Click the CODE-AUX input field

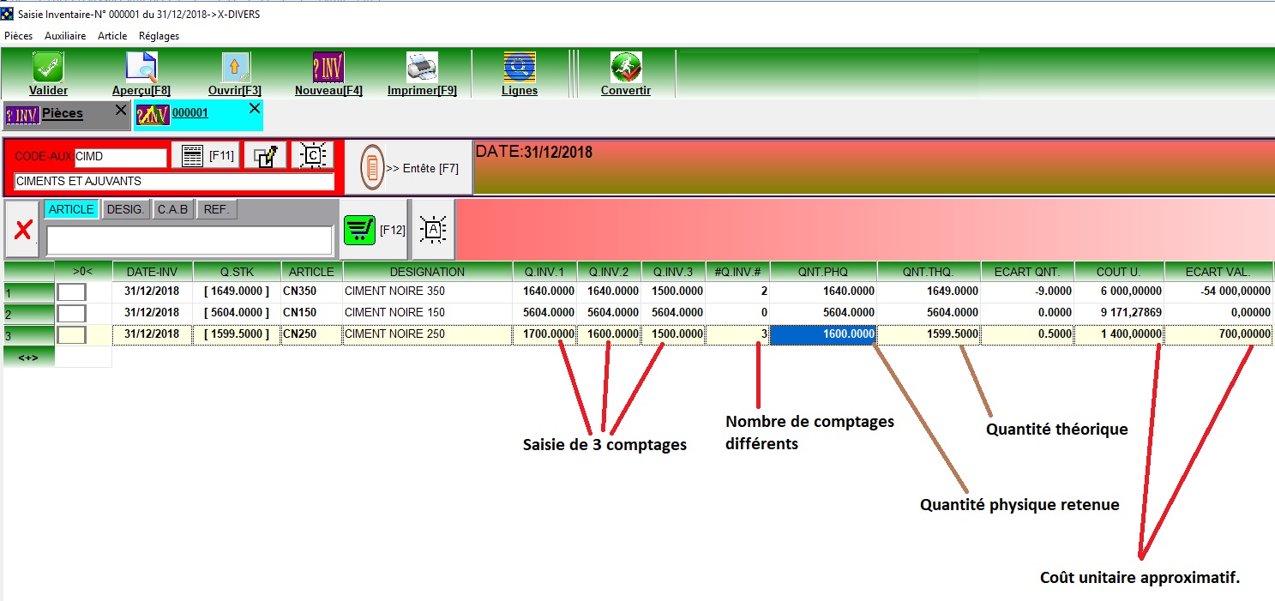[x=120, y=158]
